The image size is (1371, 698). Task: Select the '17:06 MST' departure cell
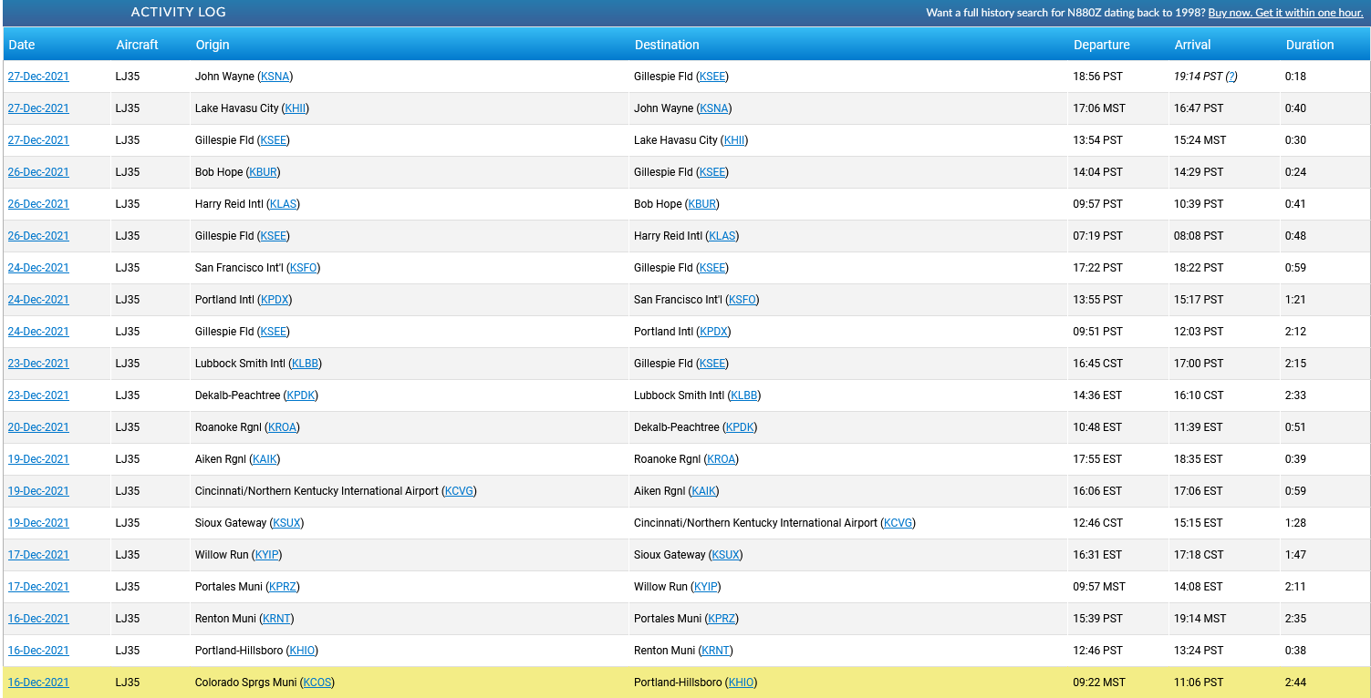(x=1099, y=108)
